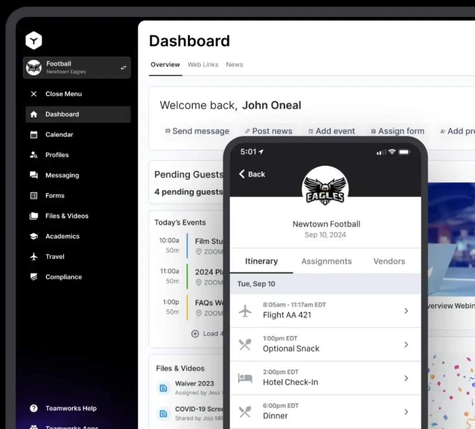
Task: Select the Dashboard home icon
Action: point(33,114)
